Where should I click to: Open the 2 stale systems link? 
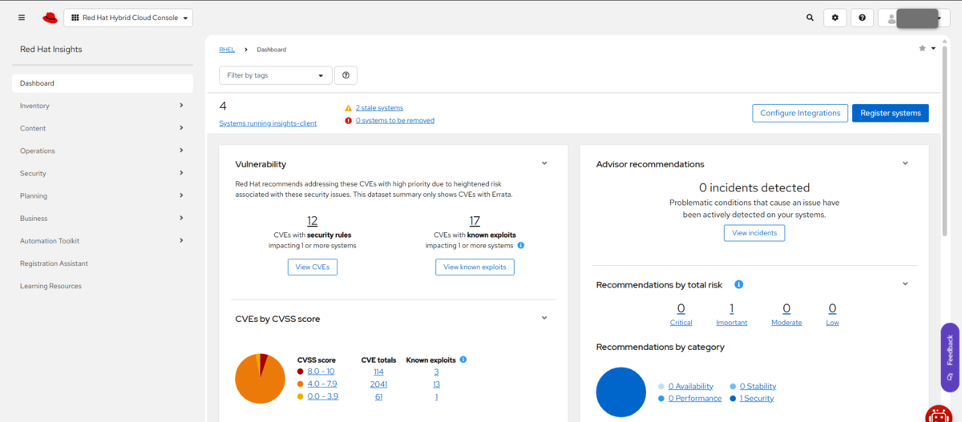pyautogui.click(x=379, y=107)
